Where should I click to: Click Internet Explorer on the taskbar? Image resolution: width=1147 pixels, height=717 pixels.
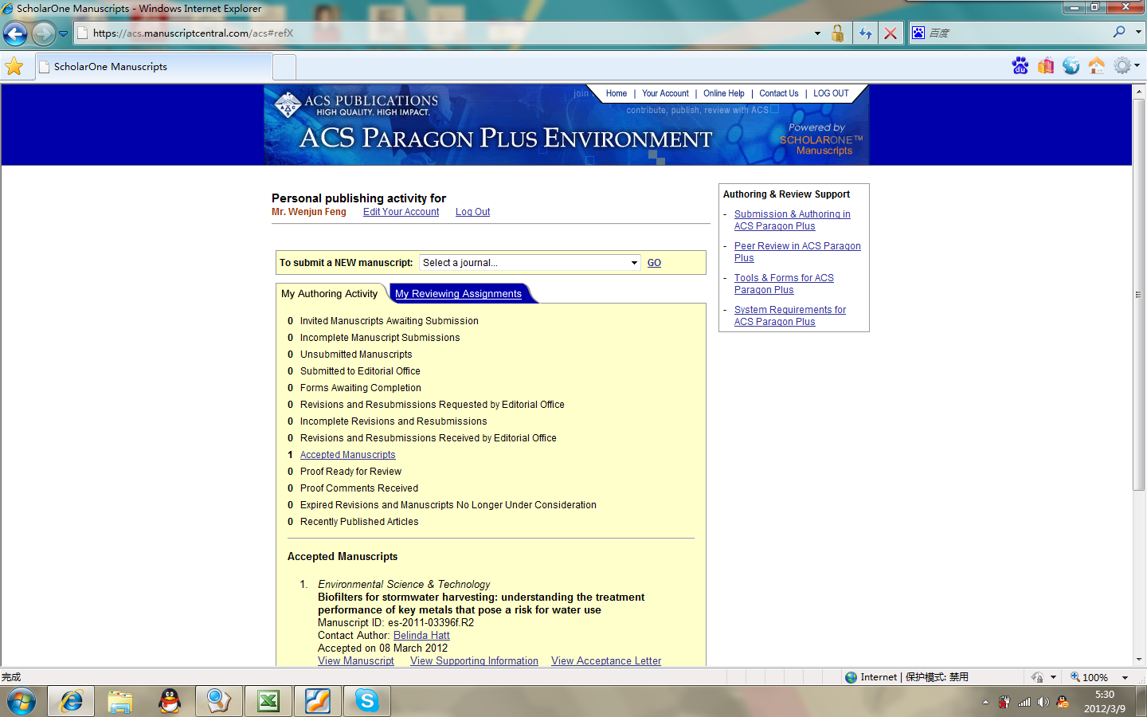coord(71,701)
